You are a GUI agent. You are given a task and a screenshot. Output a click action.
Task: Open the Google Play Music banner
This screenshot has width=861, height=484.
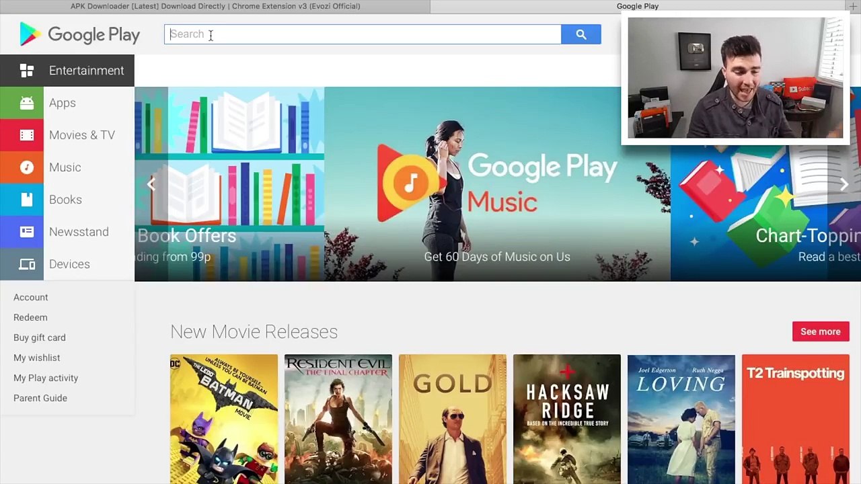pyautogui.click(x=497, y=184)
